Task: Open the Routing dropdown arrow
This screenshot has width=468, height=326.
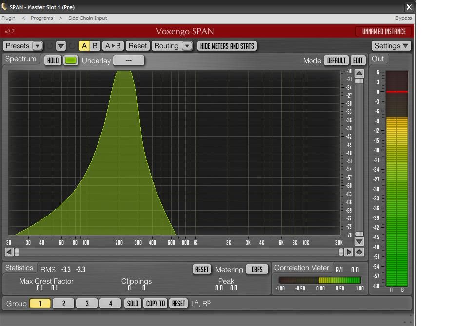Action: [187, 46]
